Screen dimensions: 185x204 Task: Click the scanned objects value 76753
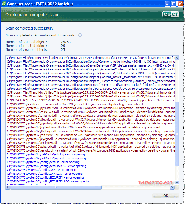point(66,42)
